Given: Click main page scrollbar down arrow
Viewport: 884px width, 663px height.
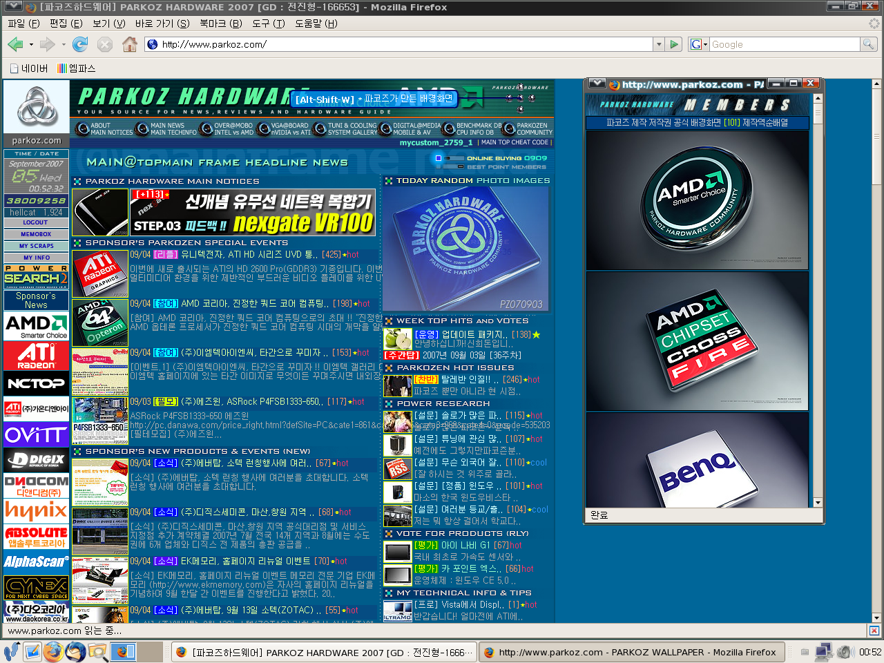Looking at the screenshot, I should coord(876,617).
